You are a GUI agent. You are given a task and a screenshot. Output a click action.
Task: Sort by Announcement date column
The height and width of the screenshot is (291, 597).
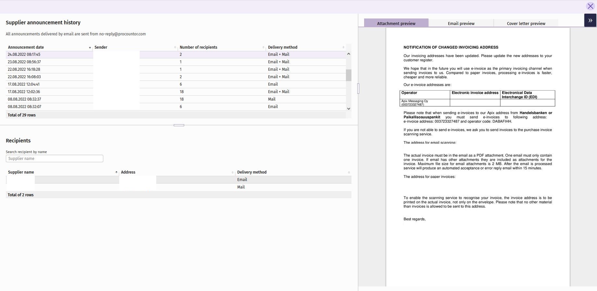[x=49, y=47]
